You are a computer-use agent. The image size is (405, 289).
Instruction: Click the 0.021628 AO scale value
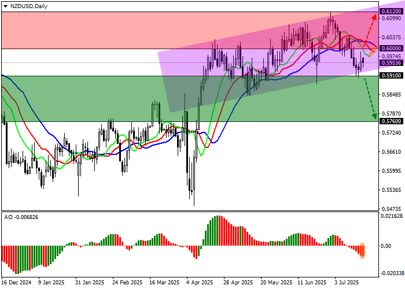pos(392,216)
